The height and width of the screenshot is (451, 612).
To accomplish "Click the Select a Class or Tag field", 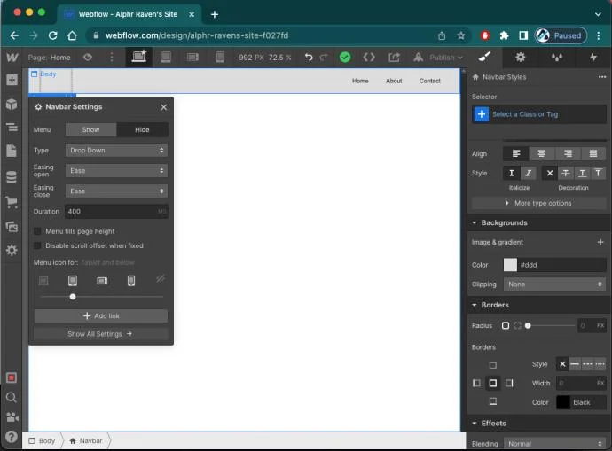I will 539,114.
